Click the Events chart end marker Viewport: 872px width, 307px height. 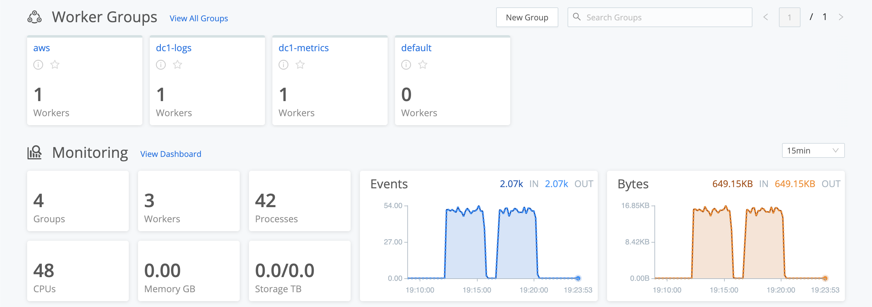pos(578,278)
